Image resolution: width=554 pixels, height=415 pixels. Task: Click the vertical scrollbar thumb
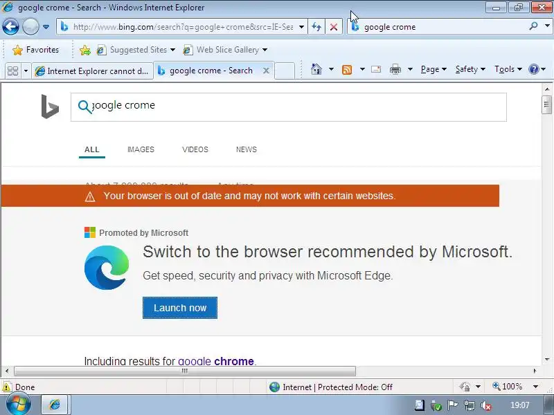(546, 104)
